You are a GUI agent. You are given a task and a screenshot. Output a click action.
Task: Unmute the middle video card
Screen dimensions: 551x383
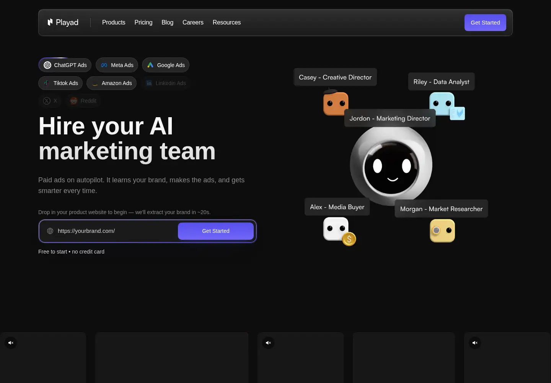(268, 343)
